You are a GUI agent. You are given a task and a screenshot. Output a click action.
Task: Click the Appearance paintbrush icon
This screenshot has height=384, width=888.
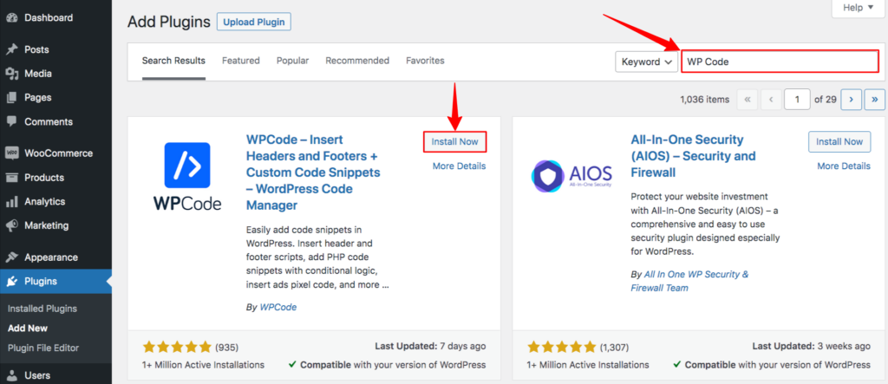(12, 257)
